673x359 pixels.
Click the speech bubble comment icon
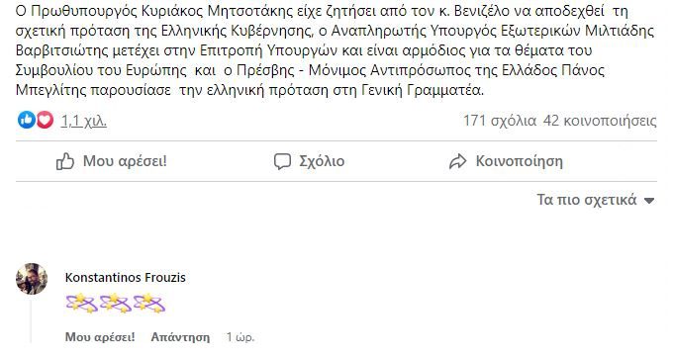282,162
